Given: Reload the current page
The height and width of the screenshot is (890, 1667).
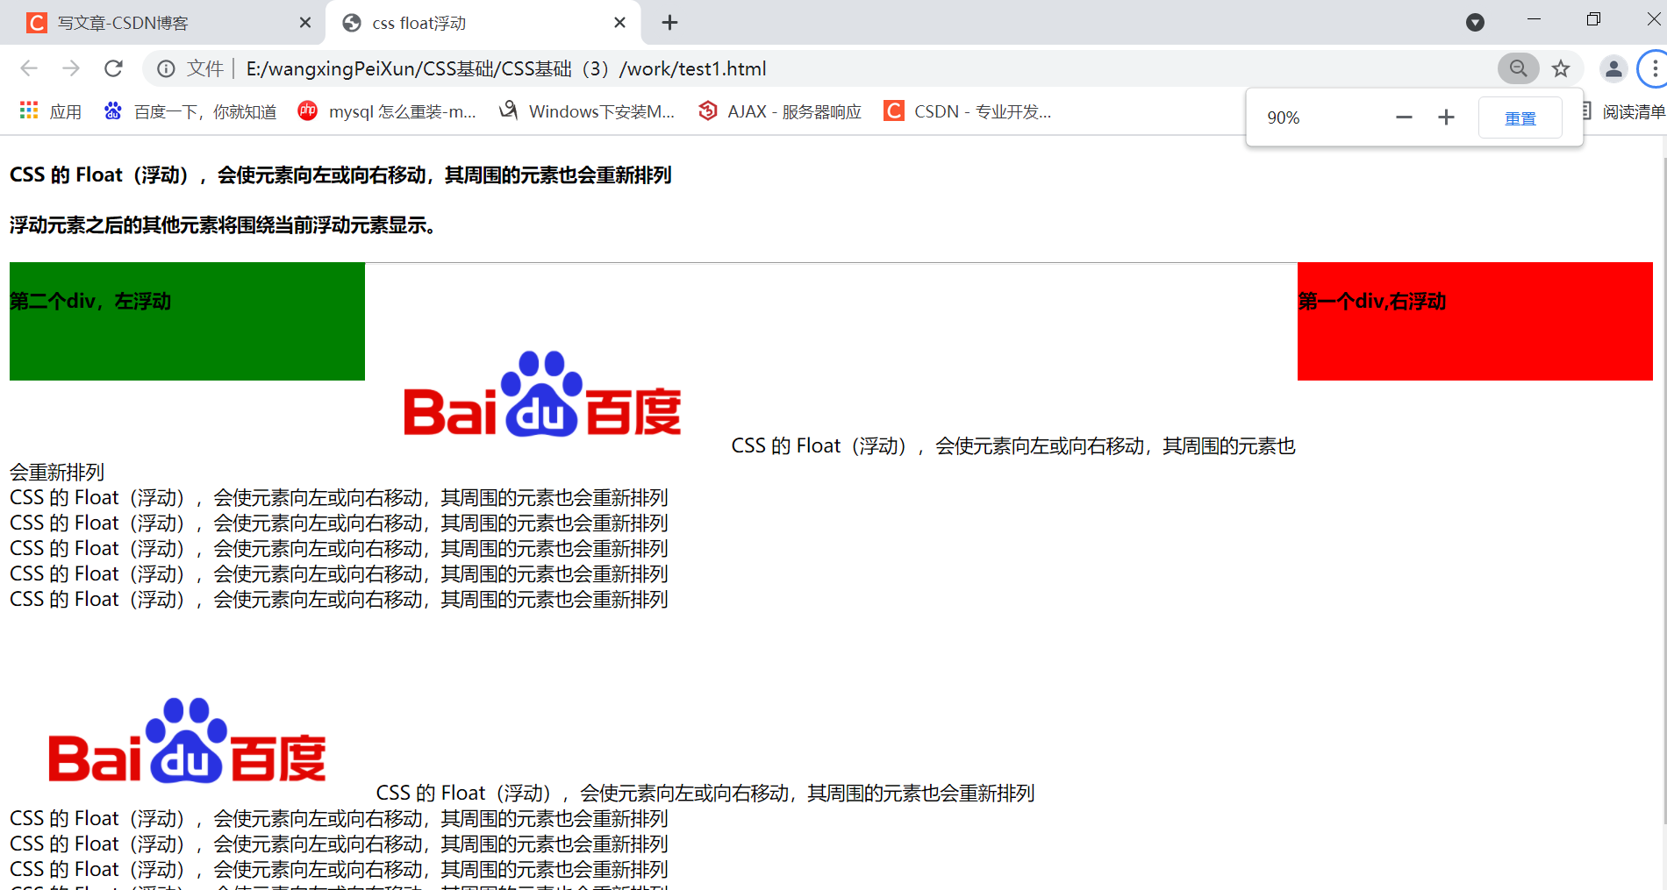Looking at the screenshot, I should [x=113, y=68].
